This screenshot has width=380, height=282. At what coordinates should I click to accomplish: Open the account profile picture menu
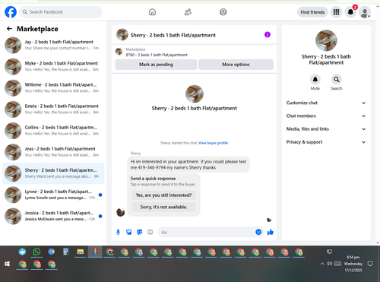365,12
